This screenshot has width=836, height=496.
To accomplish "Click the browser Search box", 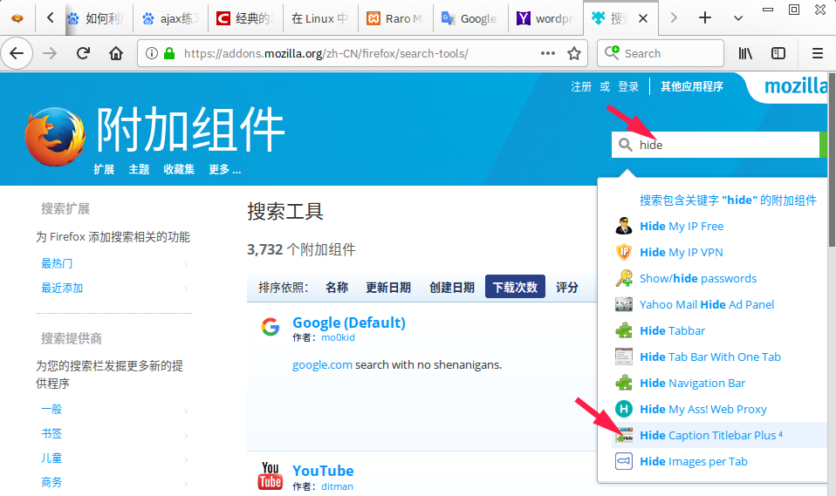I will [660, 53].
